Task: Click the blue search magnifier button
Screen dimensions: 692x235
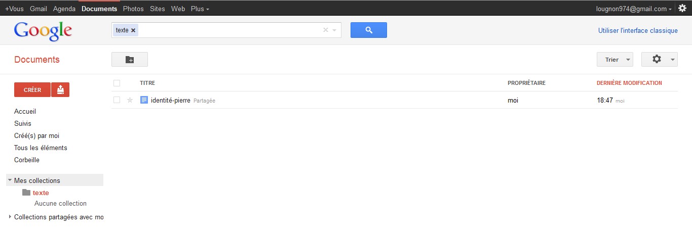Action: (x=368, y=30)
